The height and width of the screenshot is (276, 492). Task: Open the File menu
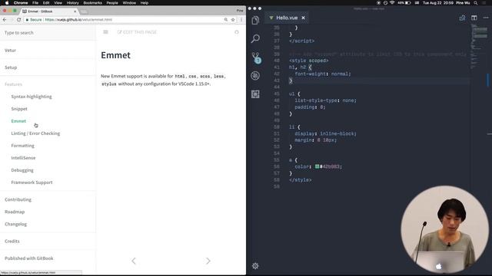pyautogui.click(x=35, y=3)
